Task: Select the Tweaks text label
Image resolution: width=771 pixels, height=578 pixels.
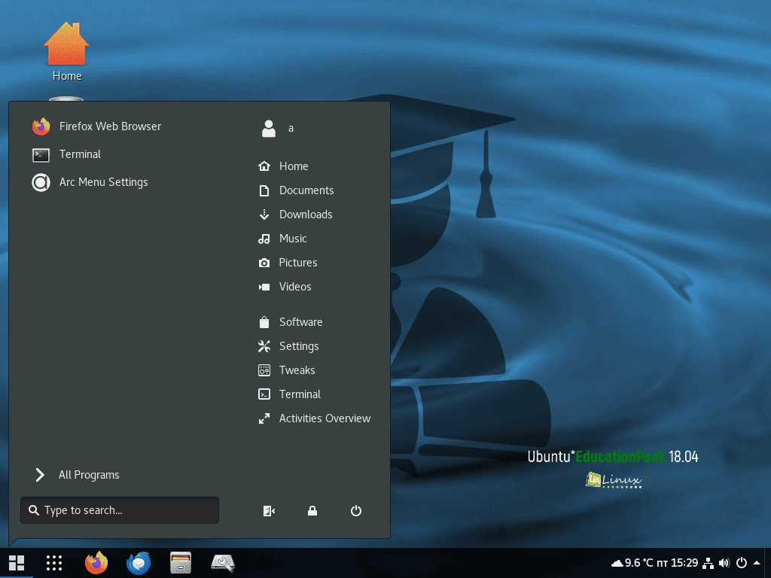Action: pyautogui.click(x=297, y=370)
